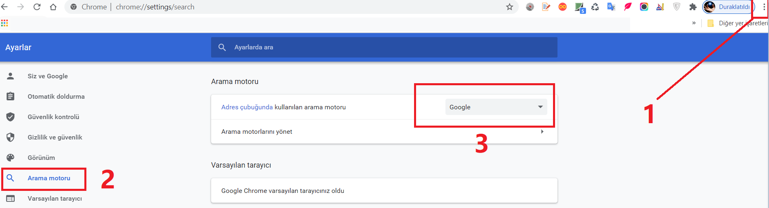Screen dimensions: 769x208
Task: Open Diğer yer işaretleri folder
Action: point(738,23)
